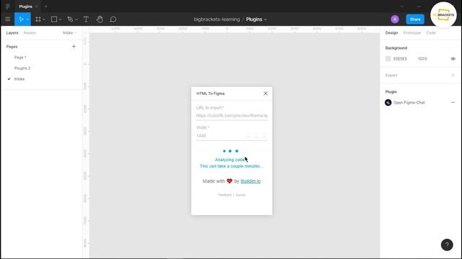Viewport: 462px width, 259px height.
Task: Select the Pen tool
Action: (70, 19)
